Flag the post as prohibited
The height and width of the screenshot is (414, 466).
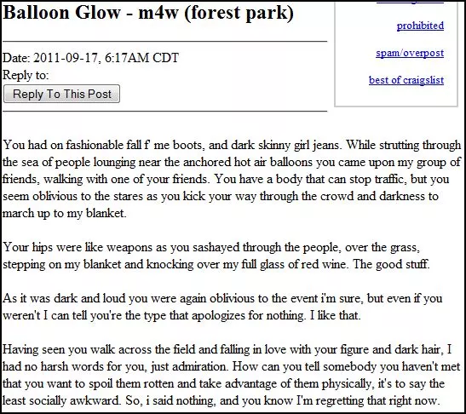click(x=420, y=26)
